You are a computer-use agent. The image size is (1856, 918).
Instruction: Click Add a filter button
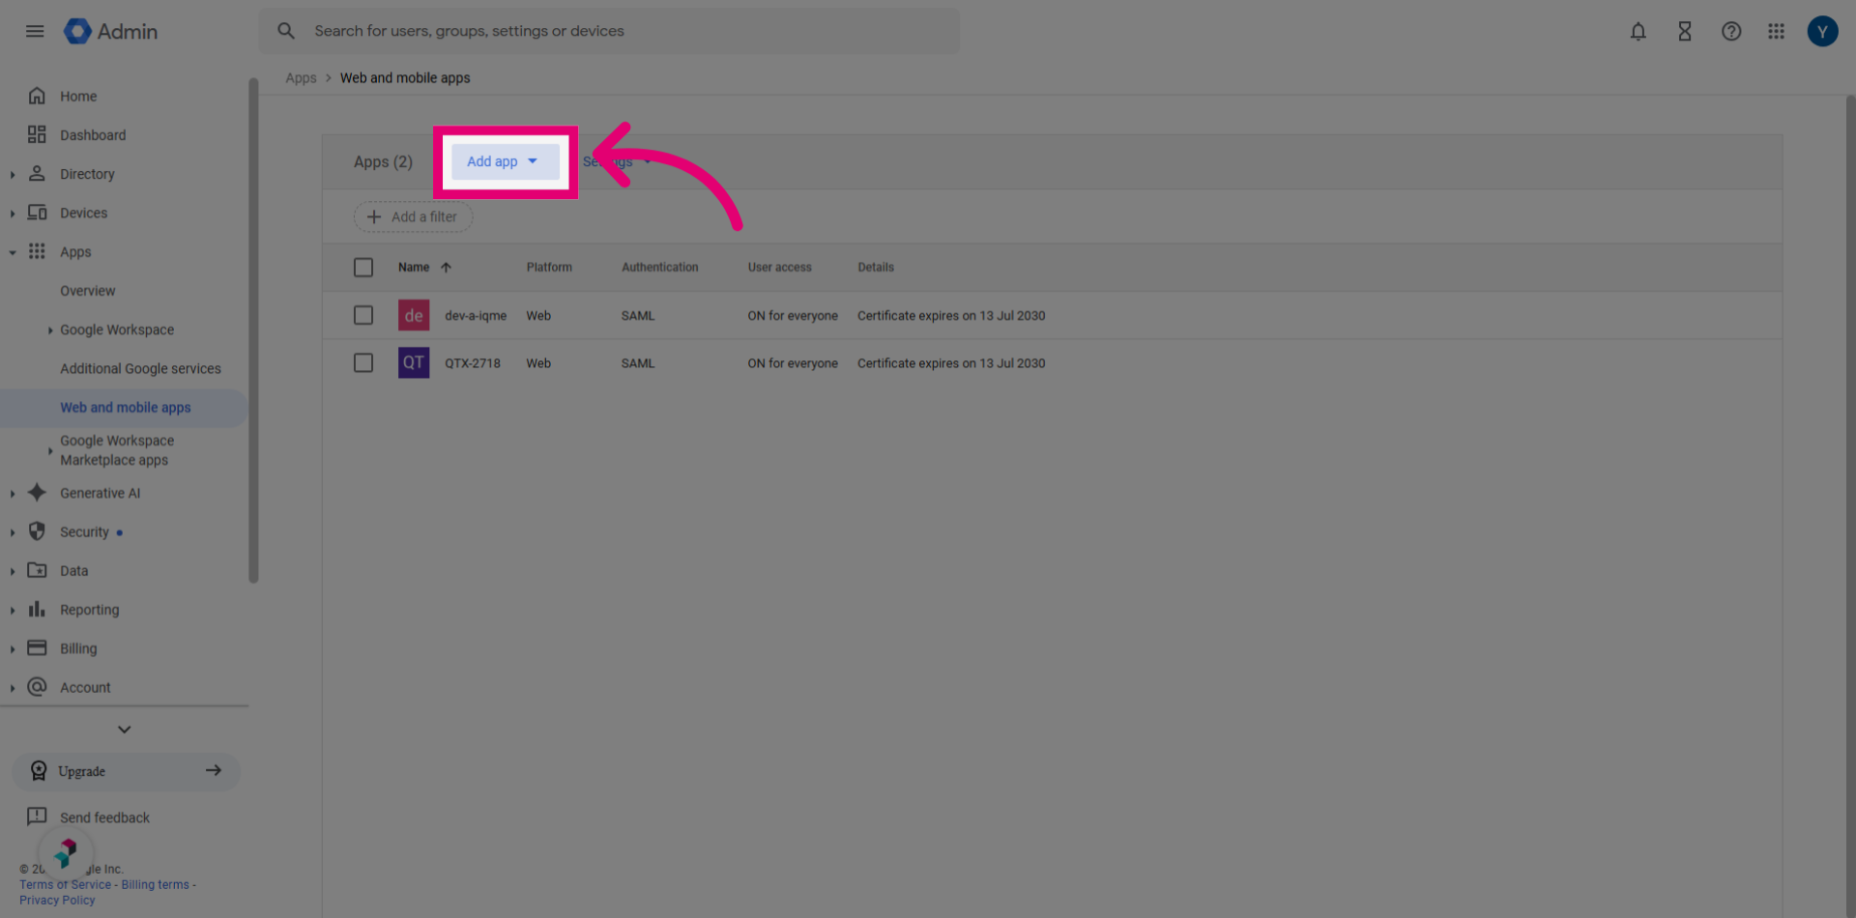[413, 216]
